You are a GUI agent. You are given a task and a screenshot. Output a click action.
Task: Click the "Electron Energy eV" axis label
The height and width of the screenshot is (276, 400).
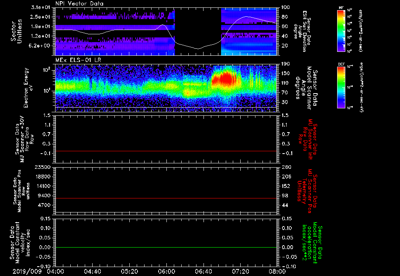29,88
